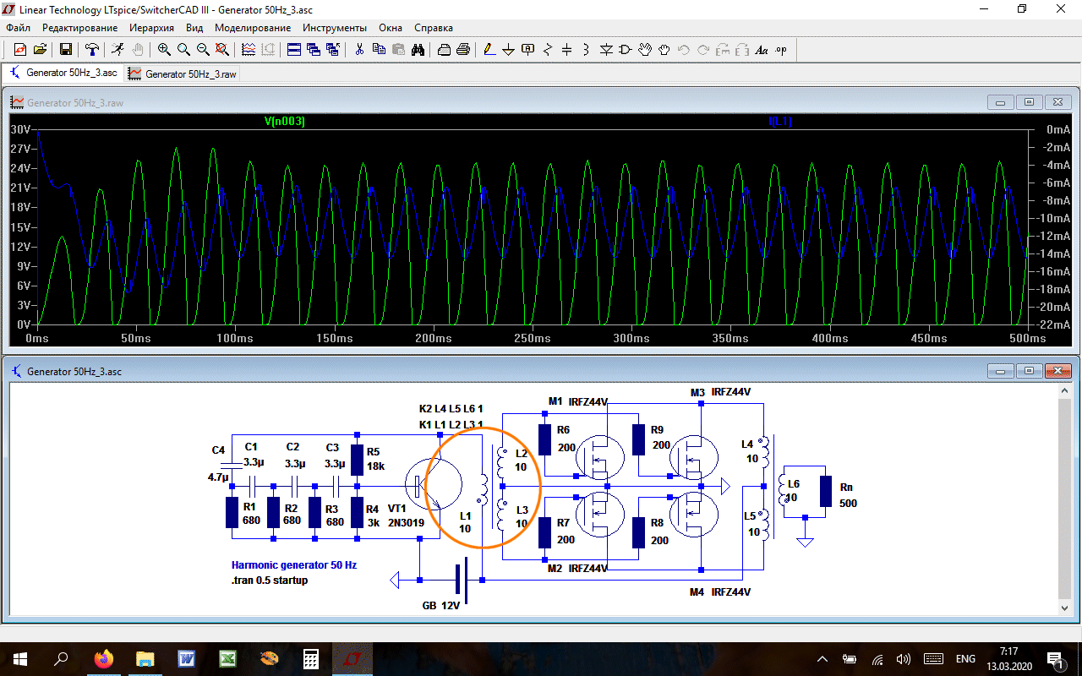Image resolution: width=1082 pixels, height=676 pixels.
Task: Select the Resistor placement tool
Action: click(x=548, y=50)
